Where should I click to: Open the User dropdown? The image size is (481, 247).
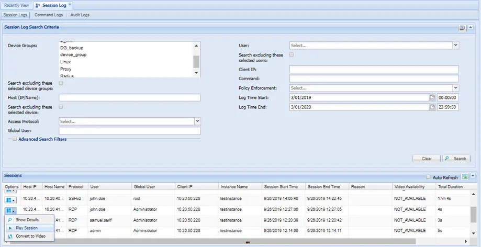tap(456, 45)
